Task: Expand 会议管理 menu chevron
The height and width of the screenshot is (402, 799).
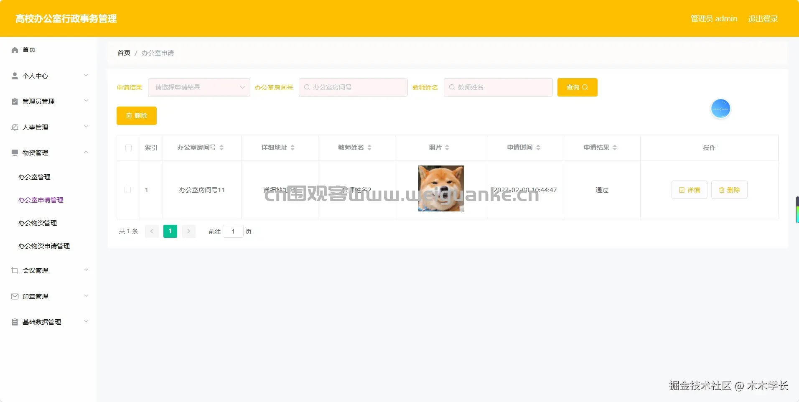Action: [86, 270]
